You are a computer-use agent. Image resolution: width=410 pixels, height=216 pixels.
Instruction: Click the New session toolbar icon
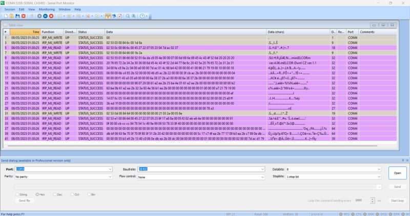click(x=6, y=16)
